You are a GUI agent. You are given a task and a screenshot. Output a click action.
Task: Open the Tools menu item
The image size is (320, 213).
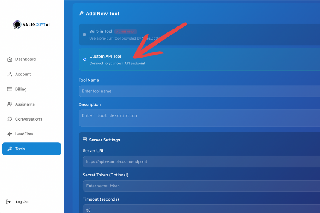coord(32,149)
